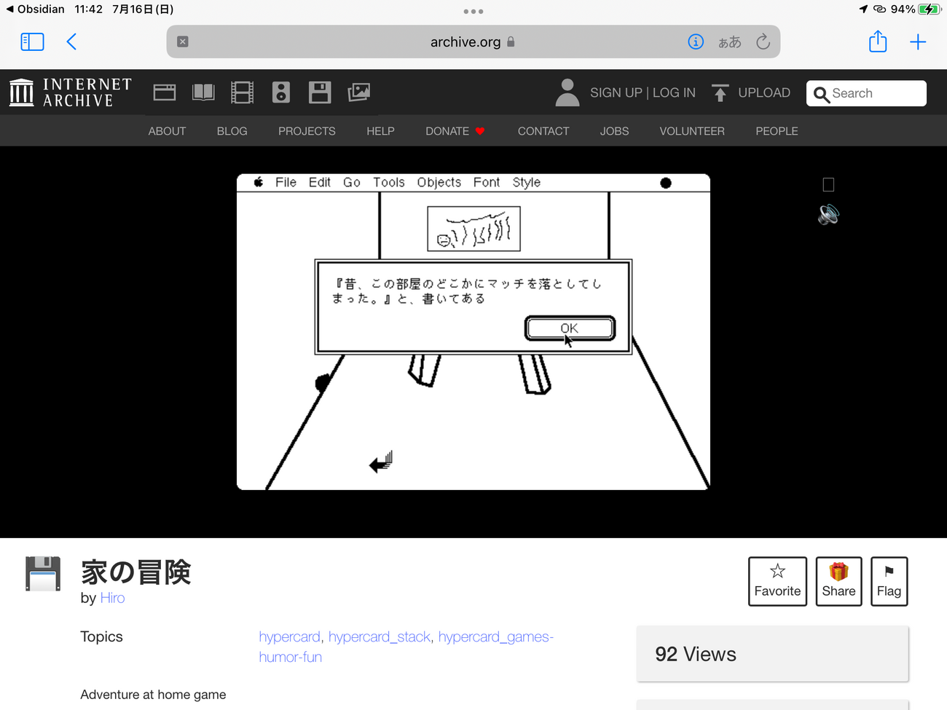947x710 pixels.
Task: Click the return arrow icon on the floor
Action: [x=381, y=462]
